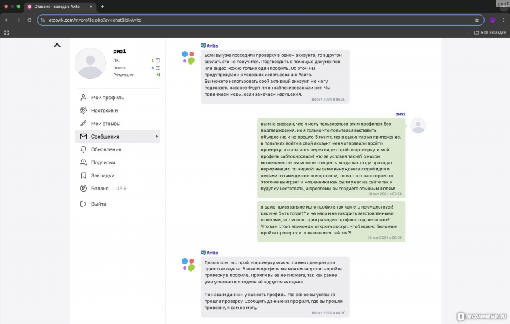This screenshot has width=510, height=324.
Task: Click the person icon beside Мой профиль
Action: (x=84, y=98)
